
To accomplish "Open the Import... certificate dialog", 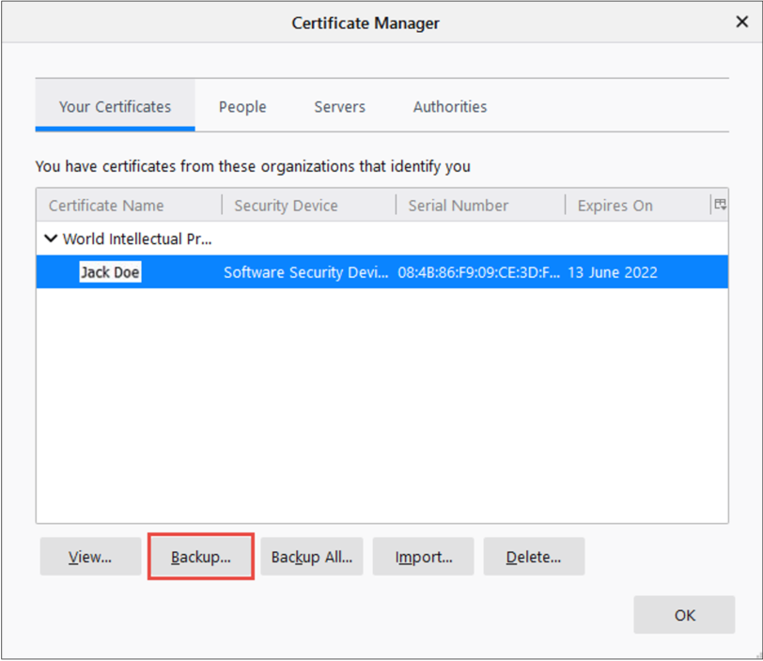I will (x=424, y=557).
